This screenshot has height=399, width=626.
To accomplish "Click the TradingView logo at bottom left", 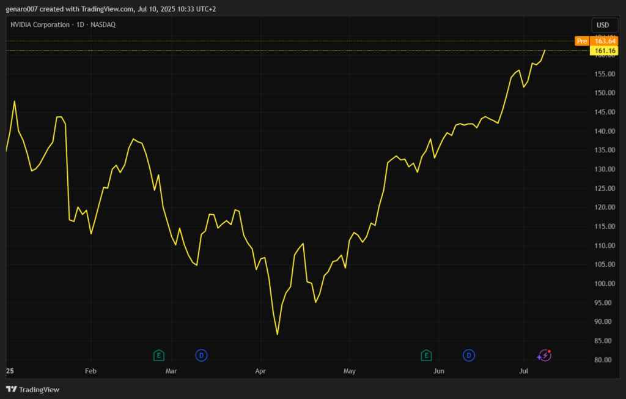I will click(x=33, y=389).
